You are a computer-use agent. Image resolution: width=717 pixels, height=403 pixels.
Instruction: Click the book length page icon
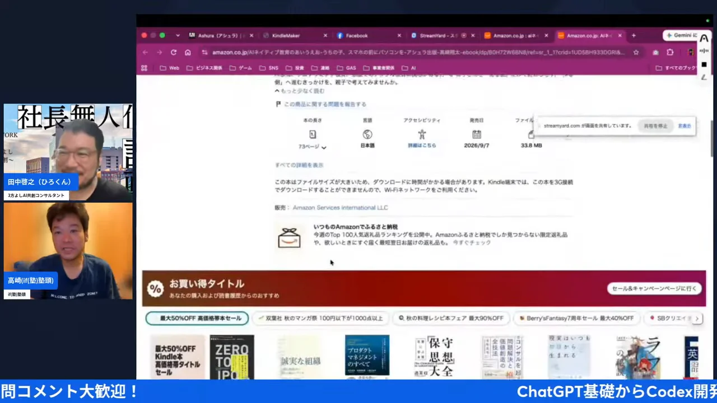[x=313, y=134]
